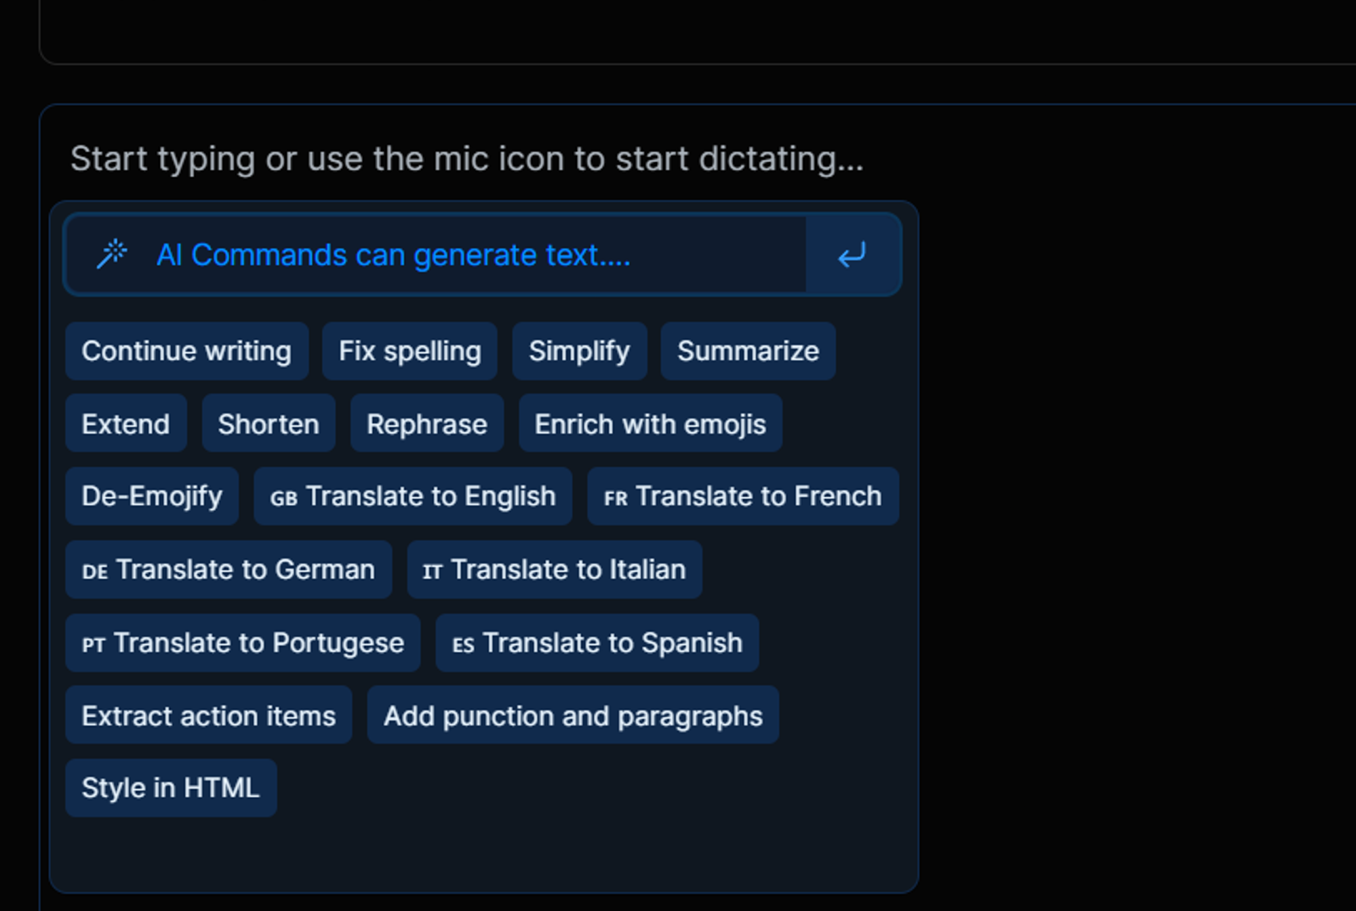
Task: Select Translate to German
Action: pos(228,569)
